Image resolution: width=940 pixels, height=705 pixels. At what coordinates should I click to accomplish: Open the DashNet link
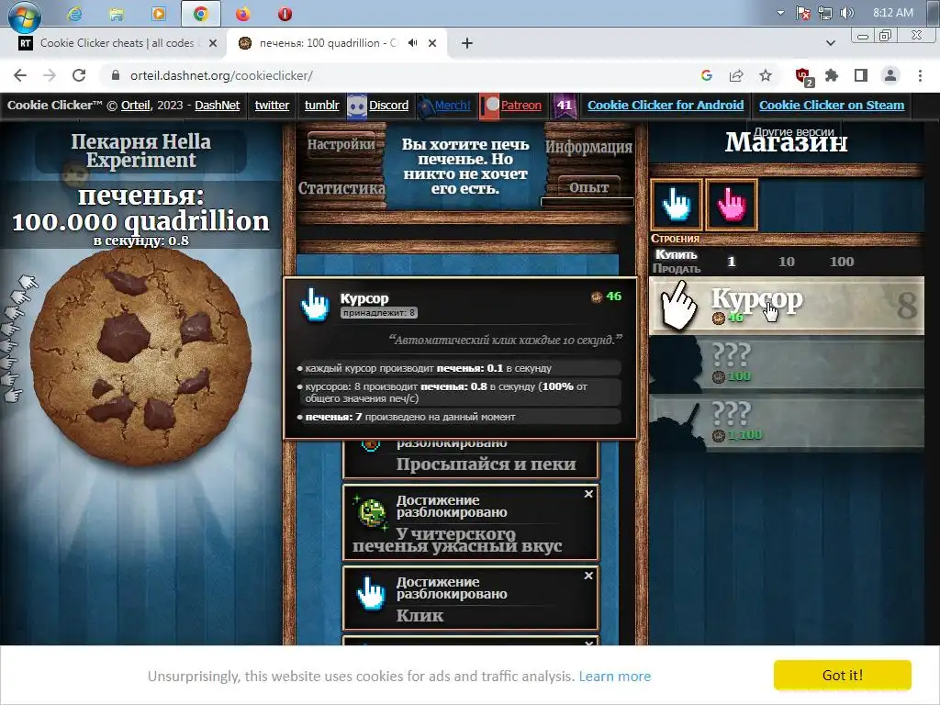click(x=217, y=106)
